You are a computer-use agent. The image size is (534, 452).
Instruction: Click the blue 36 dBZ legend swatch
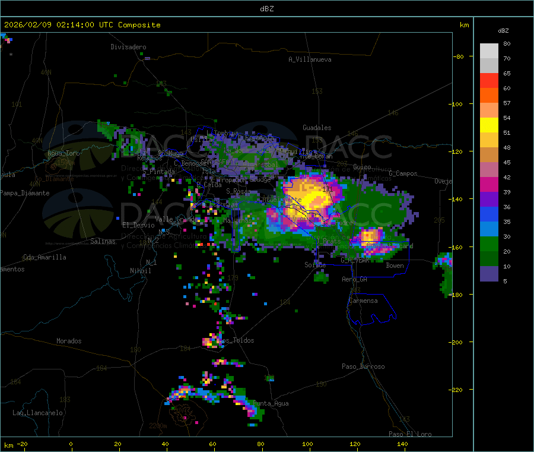pos(489,214)
